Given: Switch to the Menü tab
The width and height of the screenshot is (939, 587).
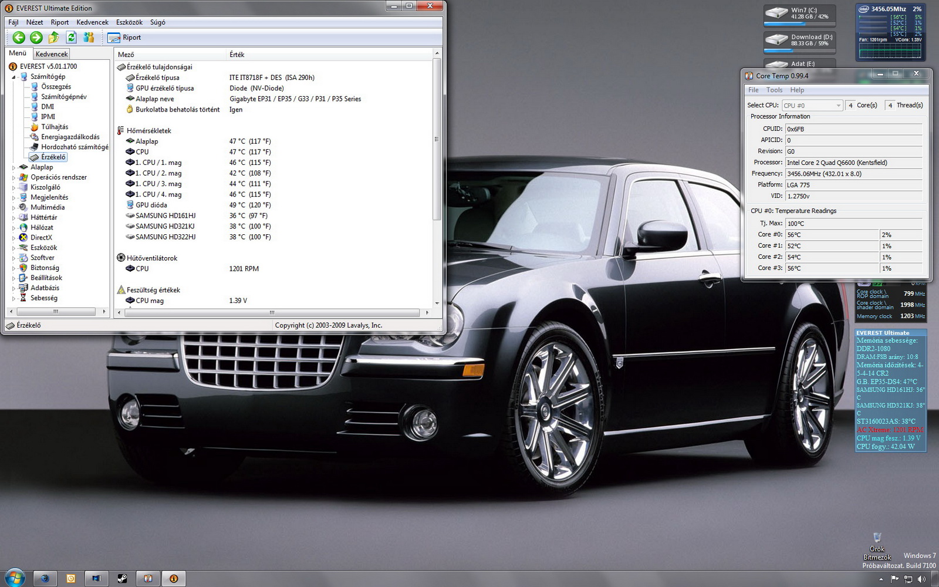Looking at the screenshot, I should 18,53.
